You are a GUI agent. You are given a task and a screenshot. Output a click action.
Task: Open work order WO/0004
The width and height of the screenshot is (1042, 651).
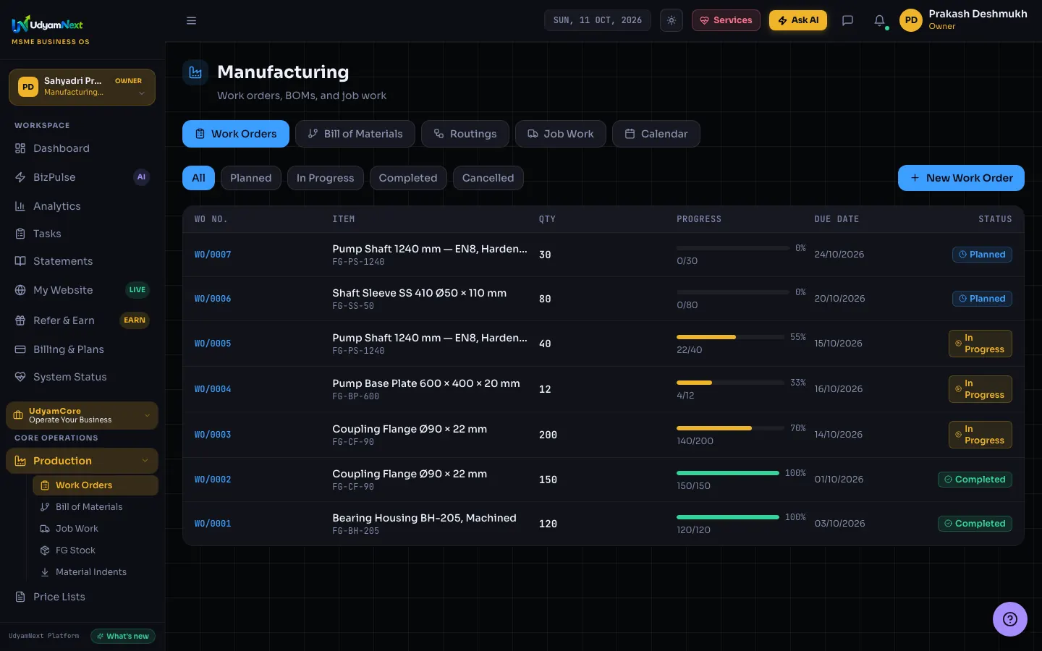[213, 389]
